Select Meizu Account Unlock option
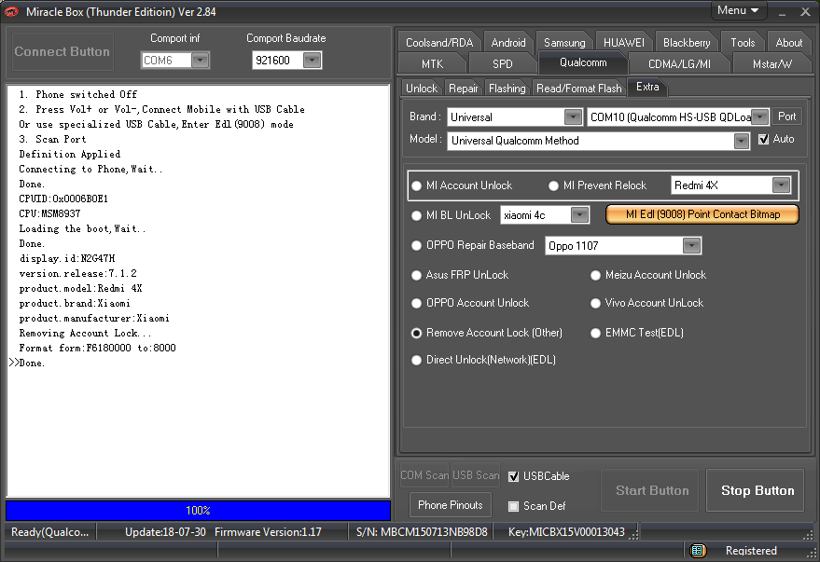 pos(595,275)
